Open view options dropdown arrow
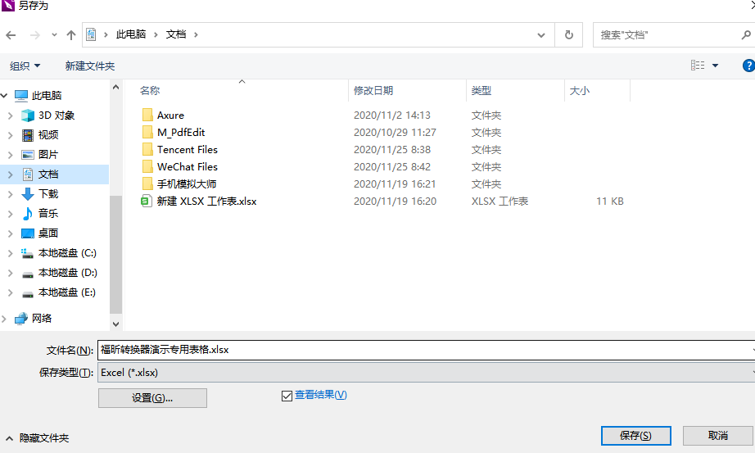Image resolution: width=755 pixels, height=453 pixels. [715, 66]
